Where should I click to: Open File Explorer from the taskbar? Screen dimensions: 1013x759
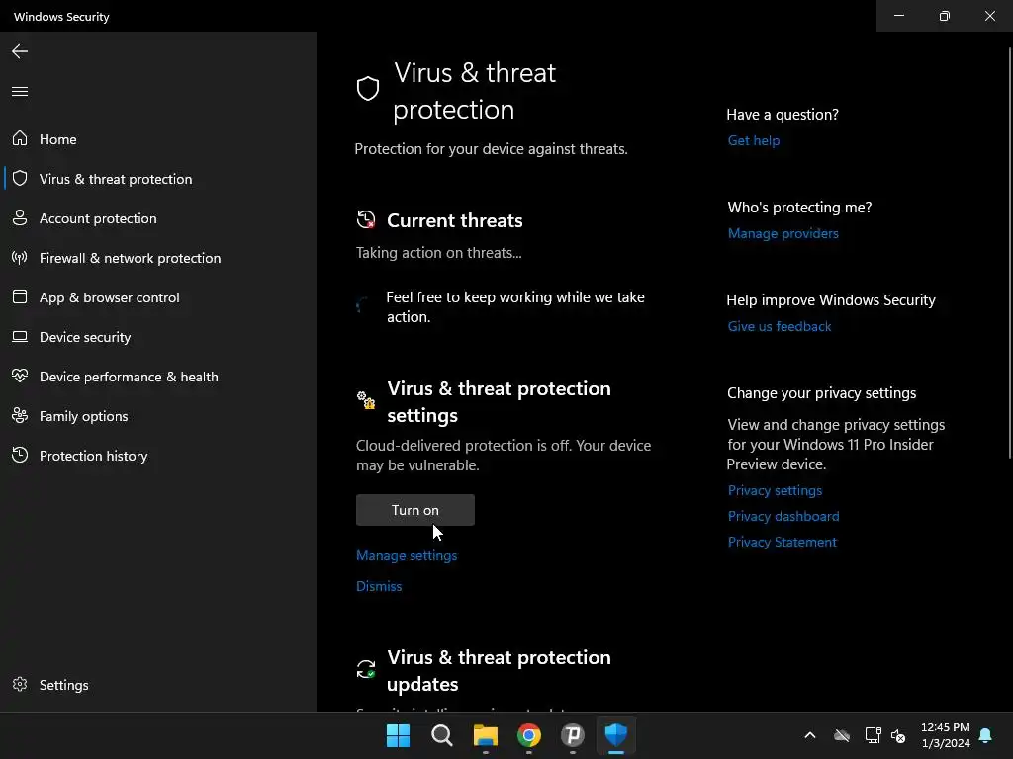tap(485, 735)
